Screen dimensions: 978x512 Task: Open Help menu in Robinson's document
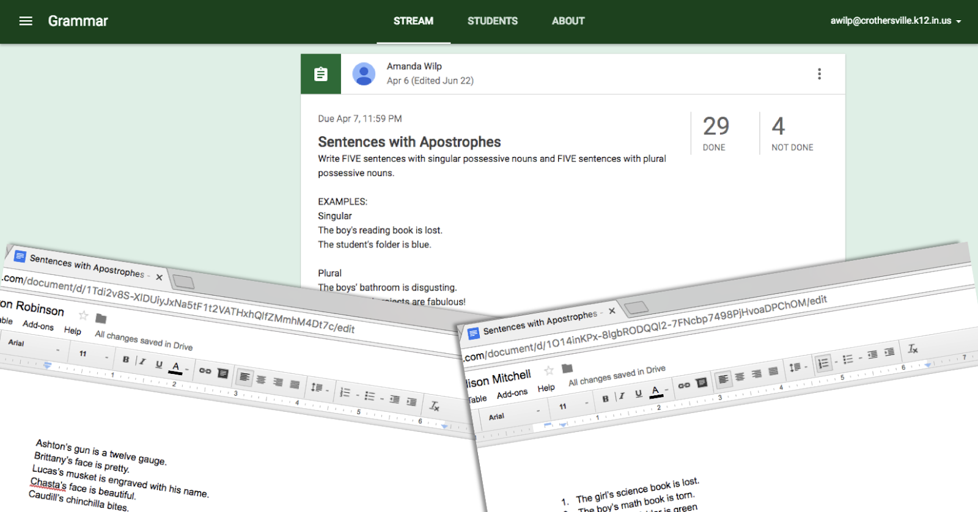73,331
